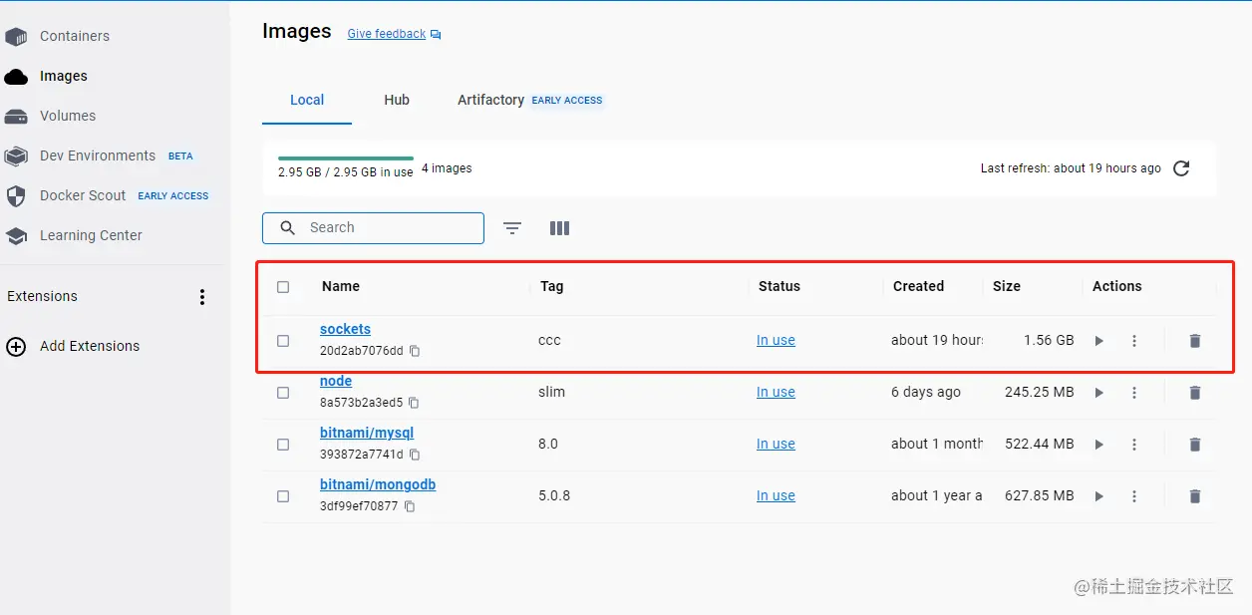Run the node image
The height and width of the screenshot is (615, 1252).
coord(1098,393)
